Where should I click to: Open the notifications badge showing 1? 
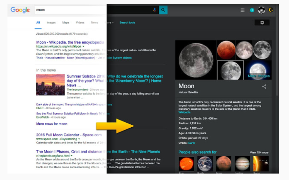click(252, 10)
